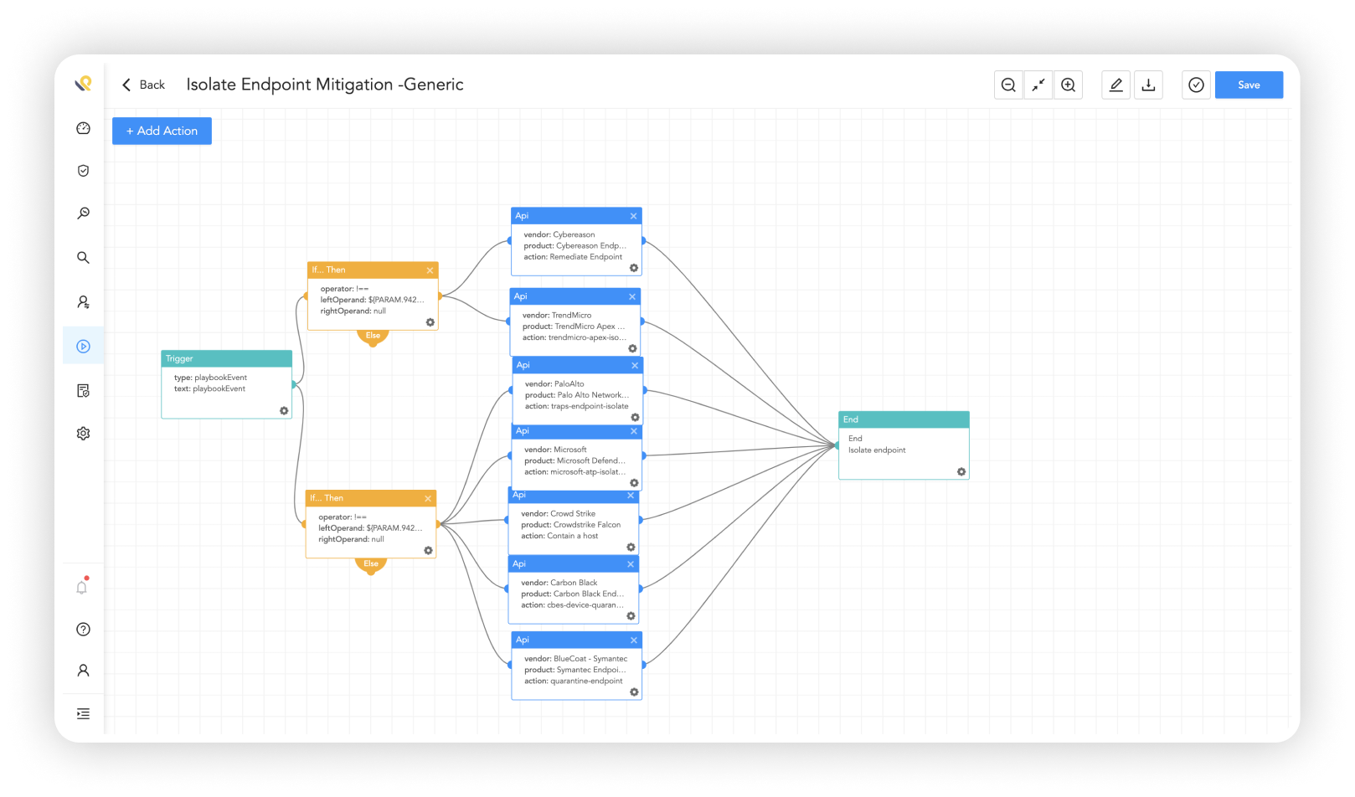
Task: Open the notifications bell icon
Action: pyautogui.click(x=82, y=587)
